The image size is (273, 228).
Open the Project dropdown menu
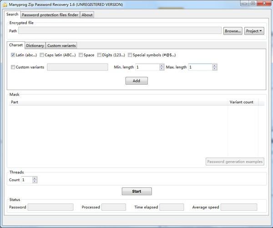254,31
